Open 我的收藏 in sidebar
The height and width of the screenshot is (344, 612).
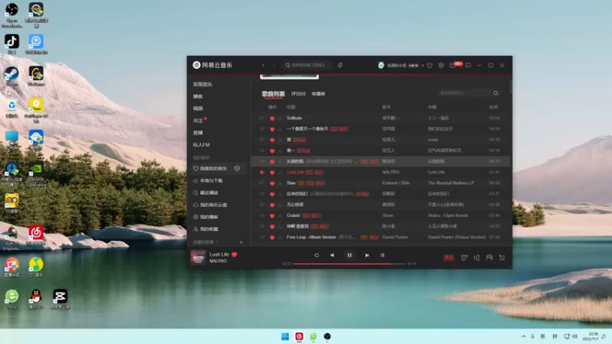(x=209, y=229)
